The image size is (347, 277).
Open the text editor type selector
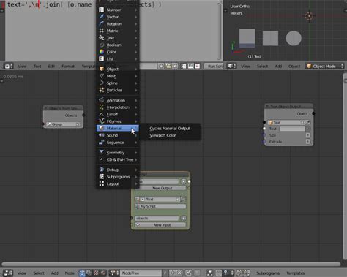(x=9, y=66)
